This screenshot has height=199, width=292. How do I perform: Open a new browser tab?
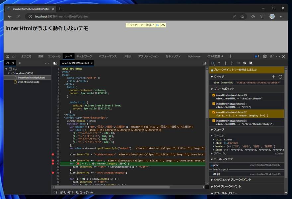[x=60, y=9]
